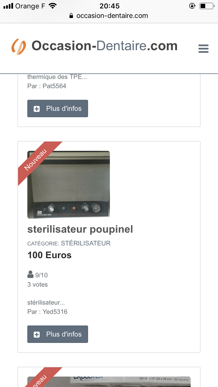Select the STÉRILISATEUR category link
218x387 pixels.
click(86, 243)
